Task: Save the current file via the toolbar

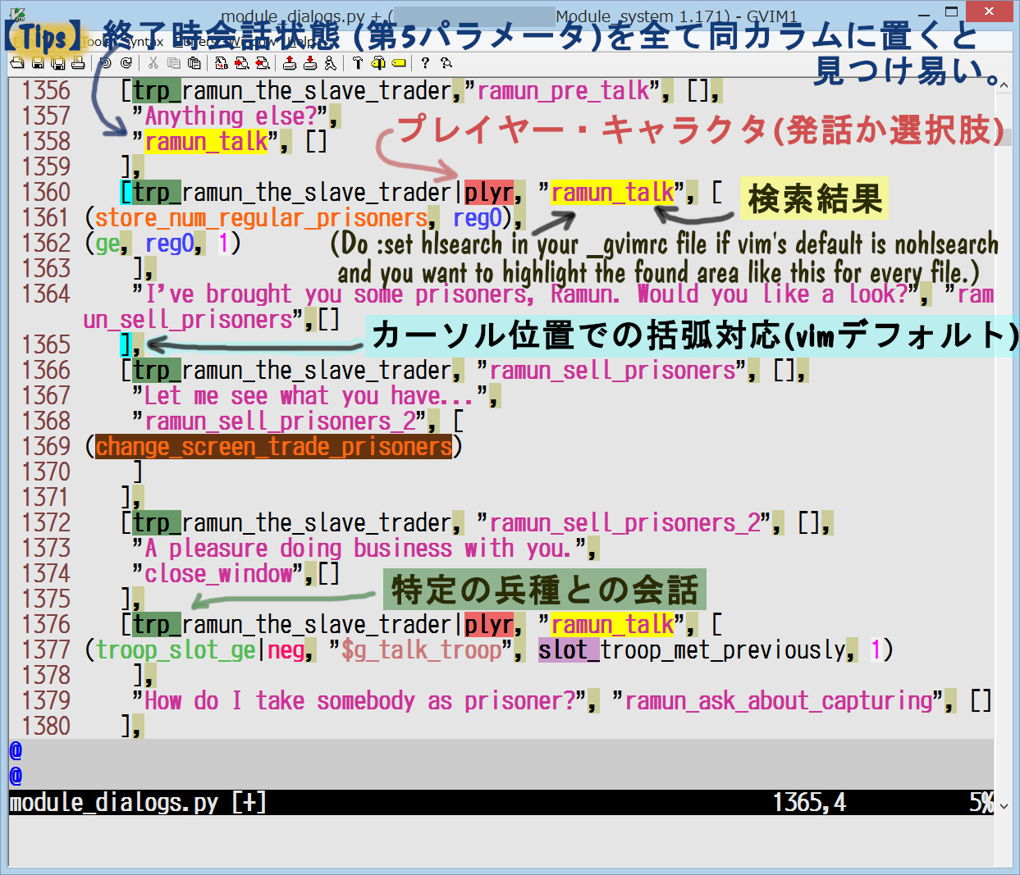Action: point(38,63)
